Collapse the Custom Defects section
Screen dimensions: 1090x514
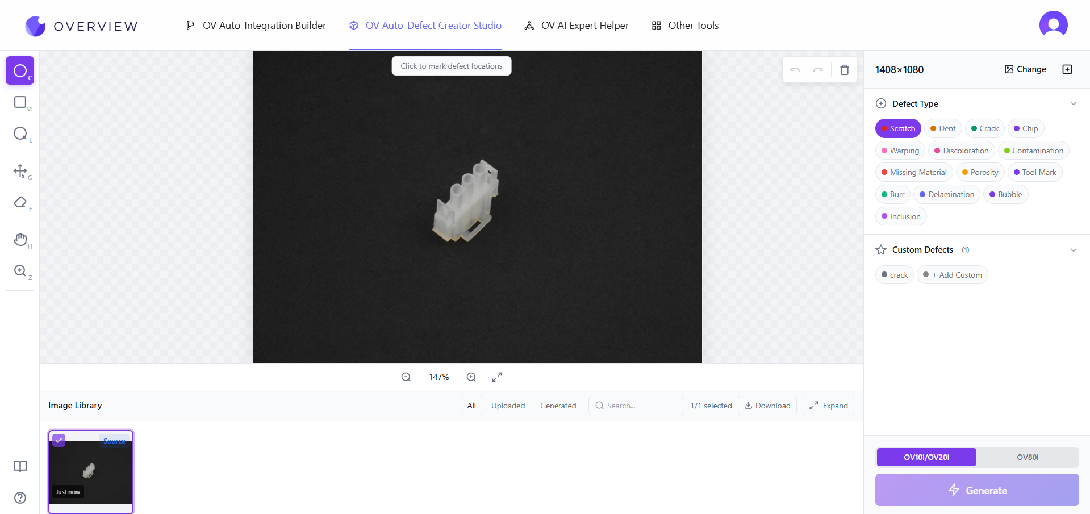click(x=1073, y=250)
